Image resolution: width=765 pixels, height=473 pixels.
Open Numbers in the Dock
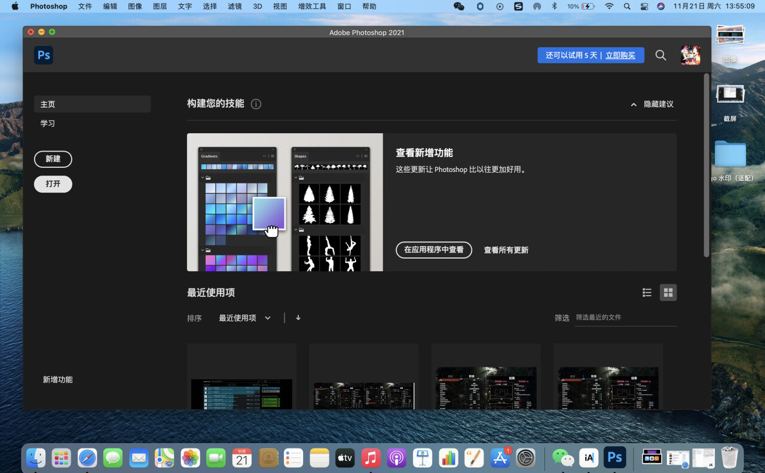(448, 458)
